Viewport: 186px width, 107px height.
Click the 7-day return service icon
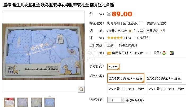[x=164, y=53]
